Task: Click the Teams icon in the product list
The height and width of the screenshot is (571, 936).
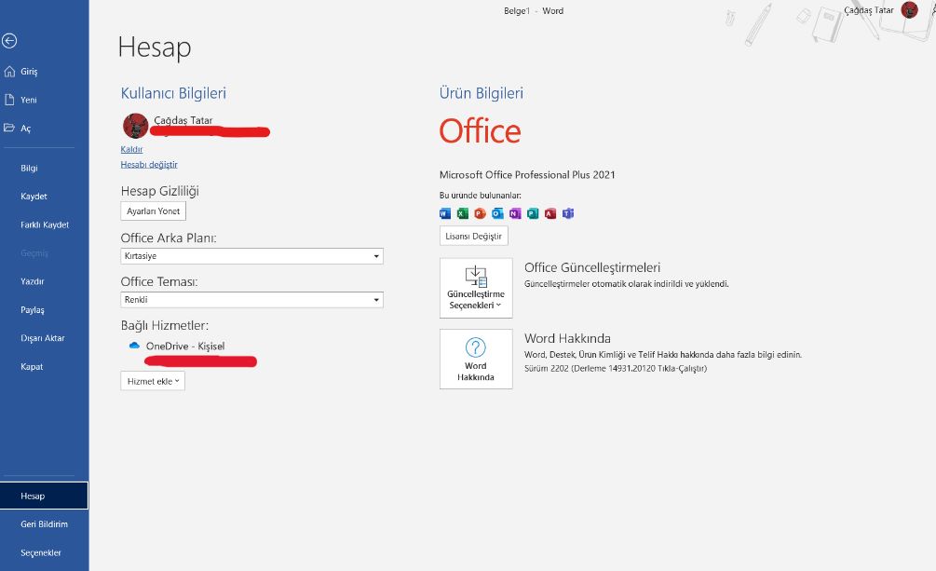Action: pyautogui.click(x=568, y=213)
